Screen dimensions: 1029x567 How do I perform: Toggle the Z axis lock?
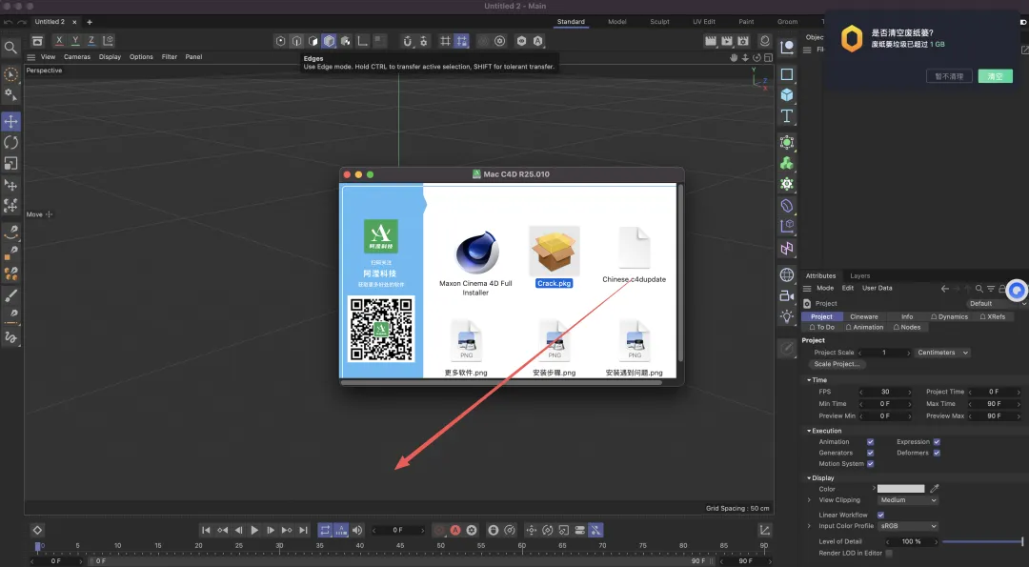tap(91, 41)
